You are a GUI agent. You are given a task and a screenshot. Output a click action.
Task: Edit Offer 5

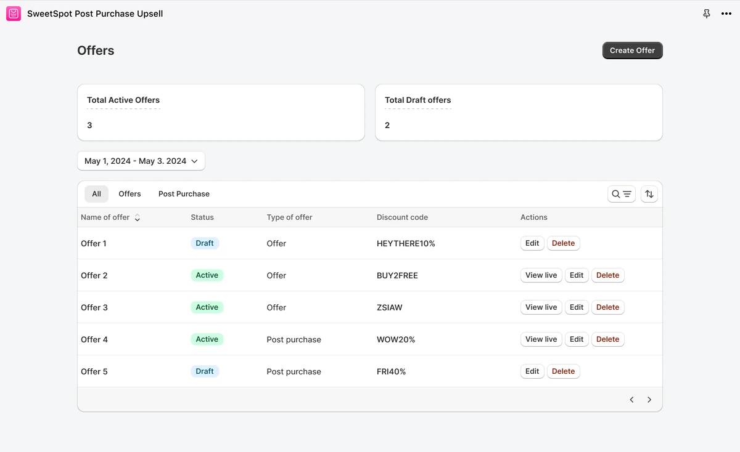(x=532, y=371)
